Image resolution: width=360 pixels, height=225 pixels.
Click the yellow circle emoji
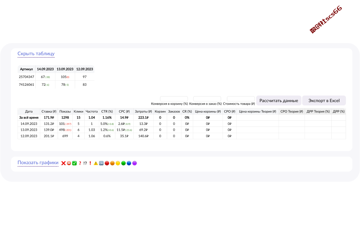pyautogui.click(x=118, y=163)
